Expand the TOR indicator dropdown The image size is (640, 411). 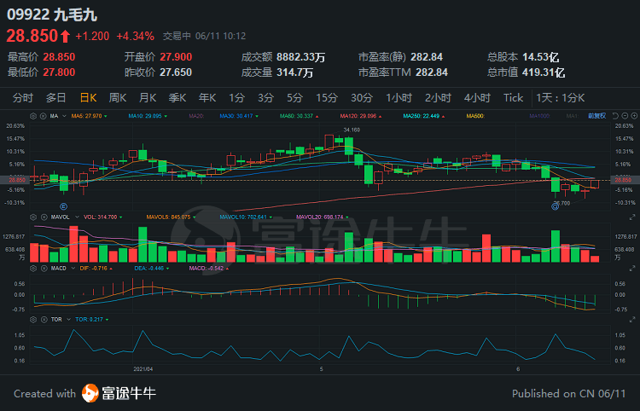click(68, 319)
